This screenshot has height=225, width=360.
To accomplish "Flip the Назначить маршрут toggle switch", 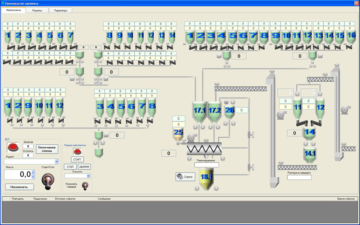I will (x=84, y=185).
